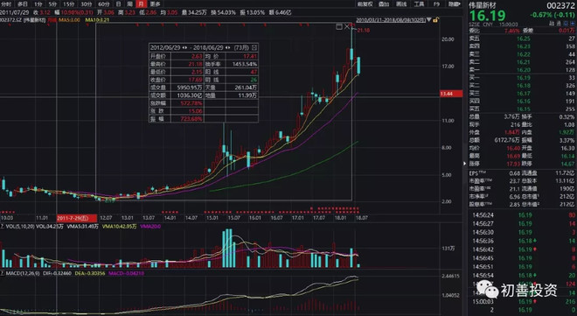Step the end date 2018/06/29 arrows

(228, 48)
